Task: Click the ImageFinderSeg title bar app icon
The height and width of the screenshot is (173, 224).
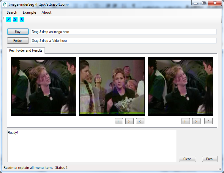Action: coord(5,4)
